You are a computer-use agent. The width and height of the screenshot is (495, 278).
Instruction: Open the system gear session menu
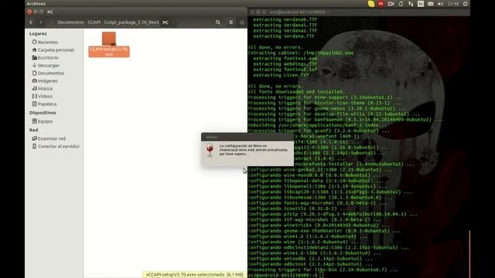pyautogui.click(x=466, y=4)
